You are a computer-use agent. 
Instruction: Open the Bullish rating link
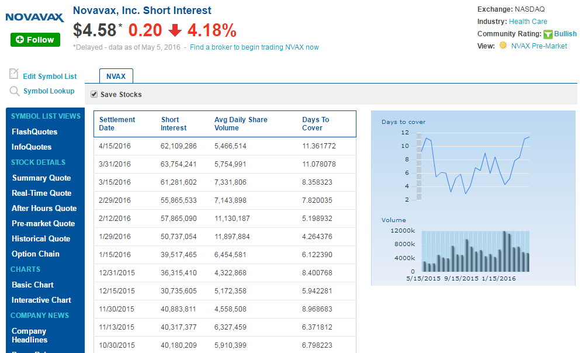point(565,34)
